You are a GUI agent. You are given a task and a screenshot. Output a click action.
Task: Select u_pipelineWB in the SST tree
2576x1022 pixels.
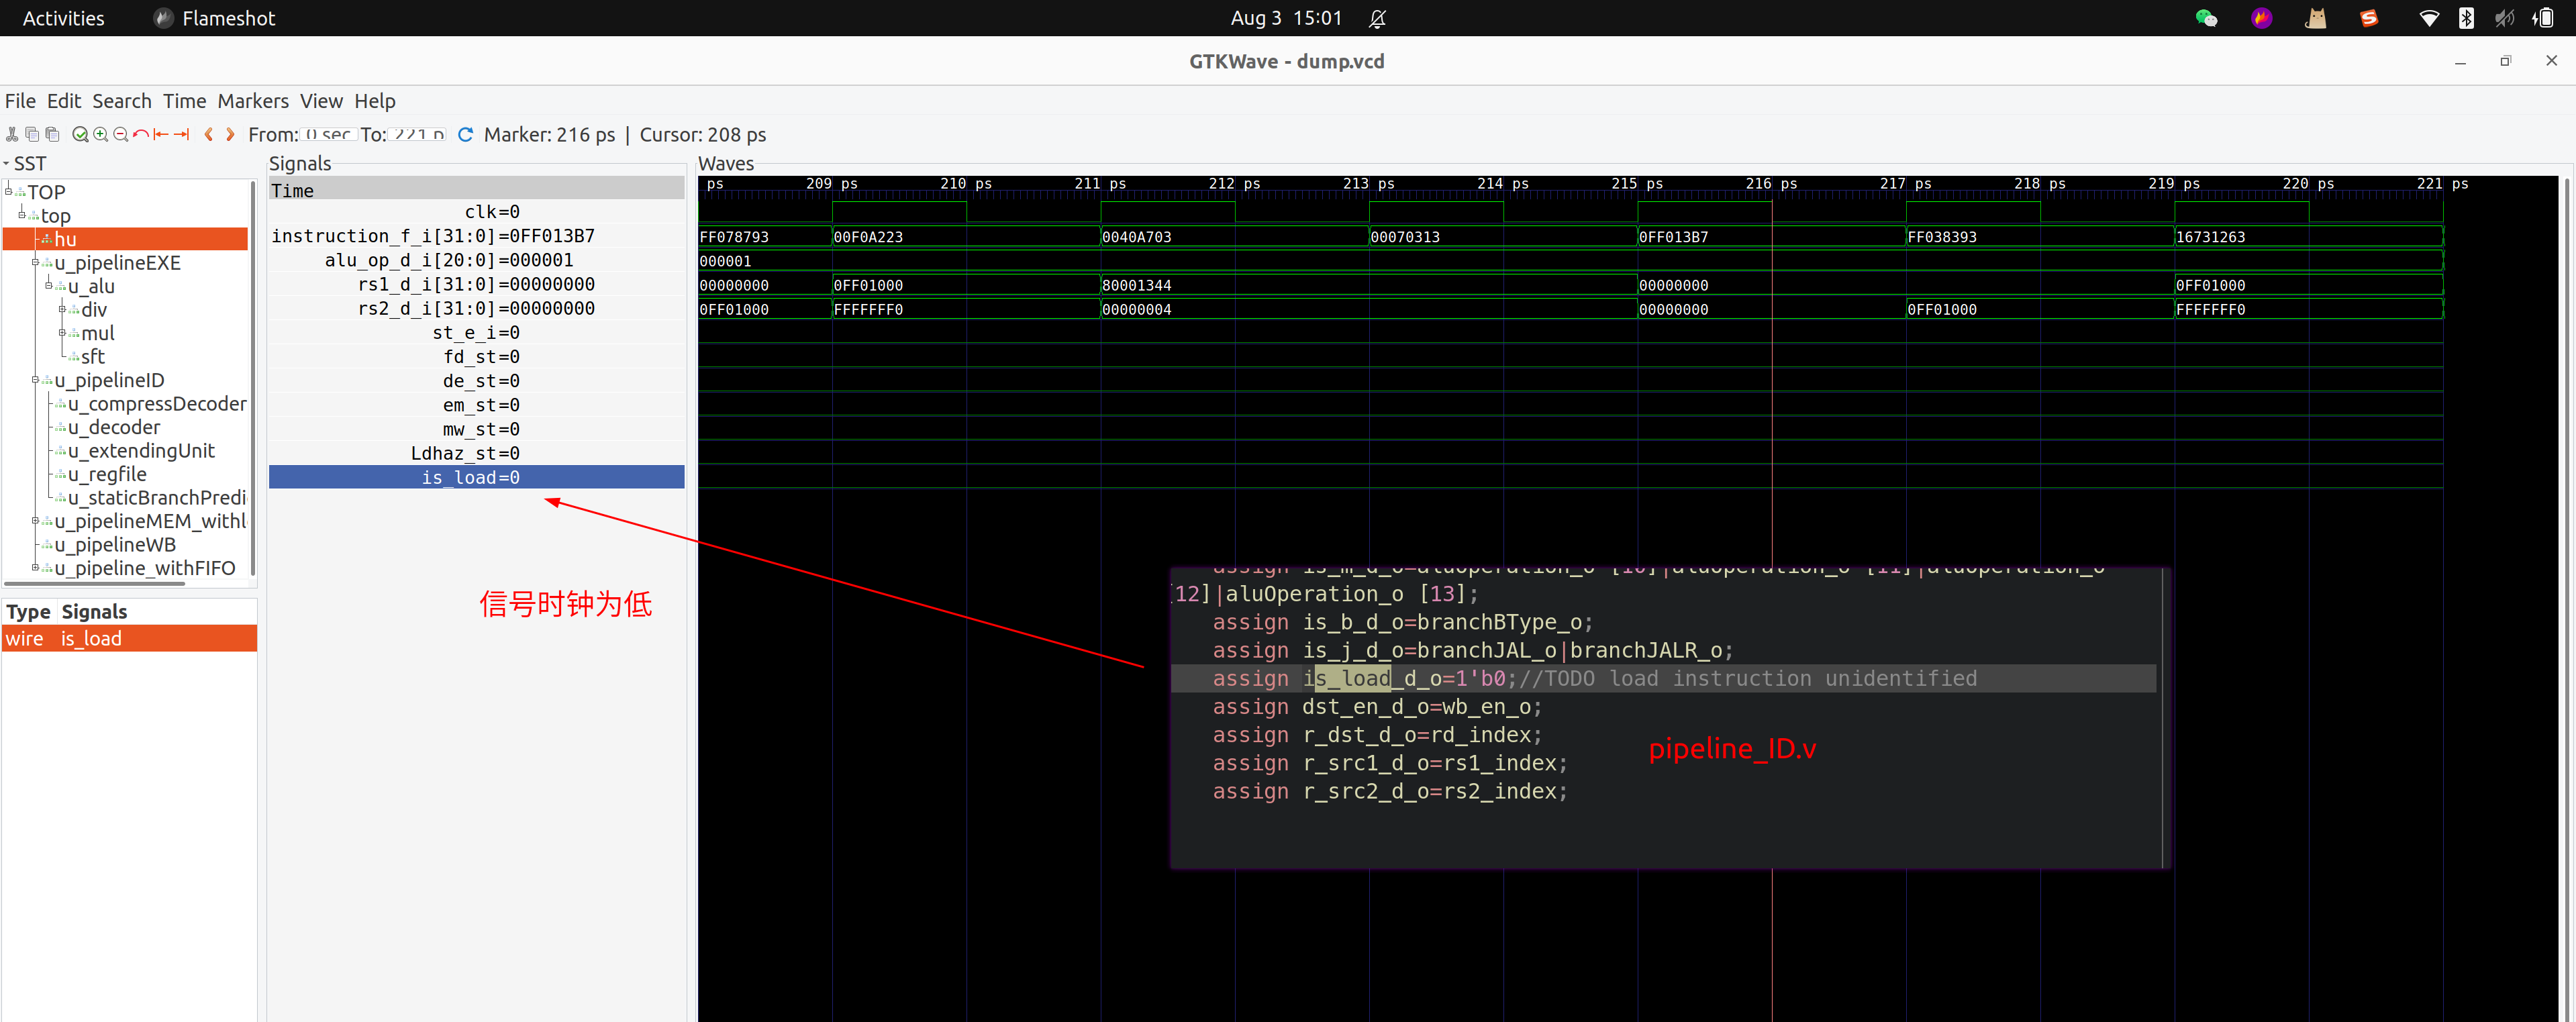click(x=115, y=544)
